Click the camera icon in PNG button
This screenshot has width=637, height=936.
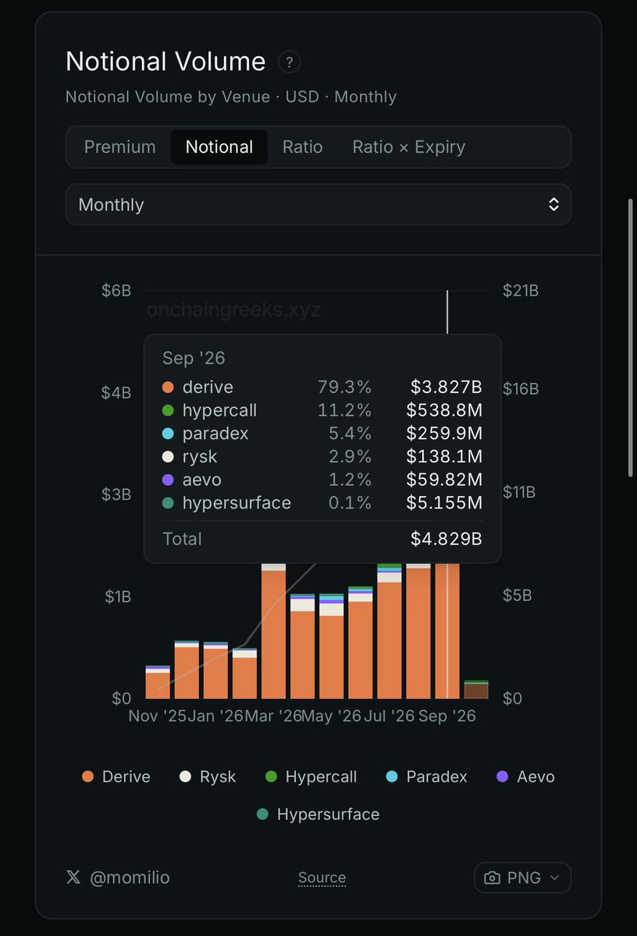(x=492, y=878)
